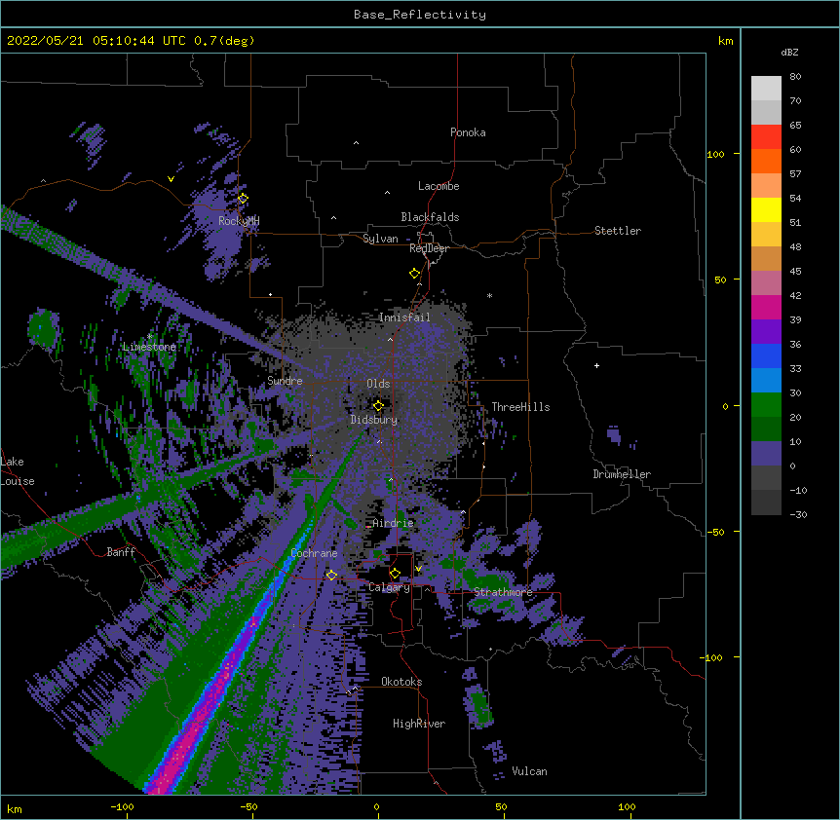Click the Airdrie label
The image size is (840, 820).
tap(394, 523)
